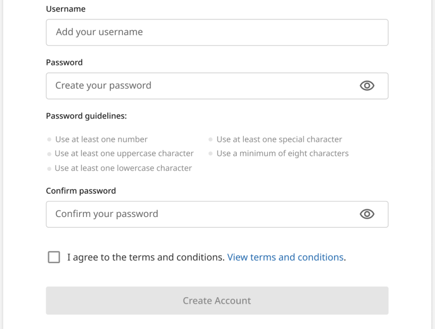
Task: Show the password using the eye icon
Action: pyautogui.click(x=367, y=85)
